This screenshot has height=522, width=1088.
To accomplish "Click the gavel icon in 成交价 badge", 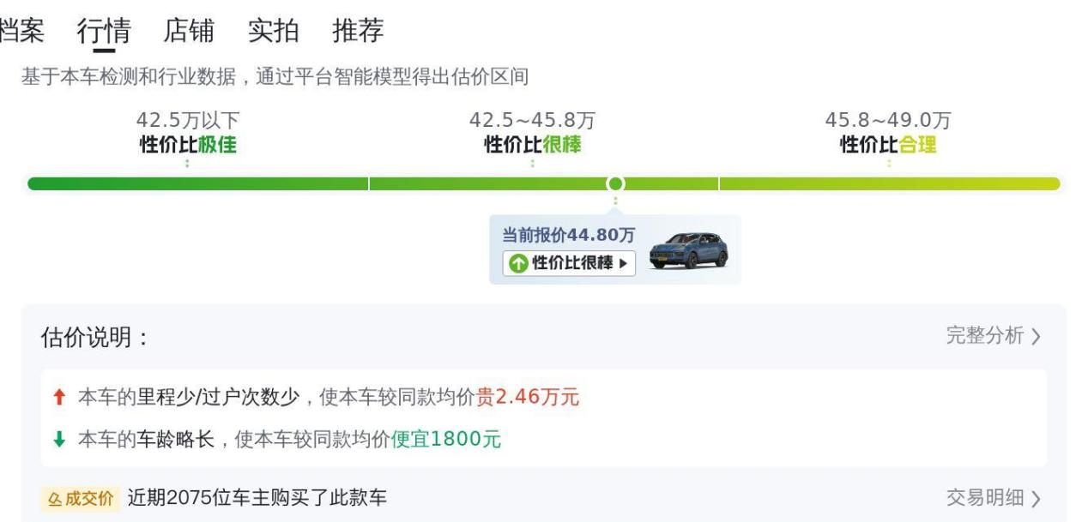I will tap(55, 499).
